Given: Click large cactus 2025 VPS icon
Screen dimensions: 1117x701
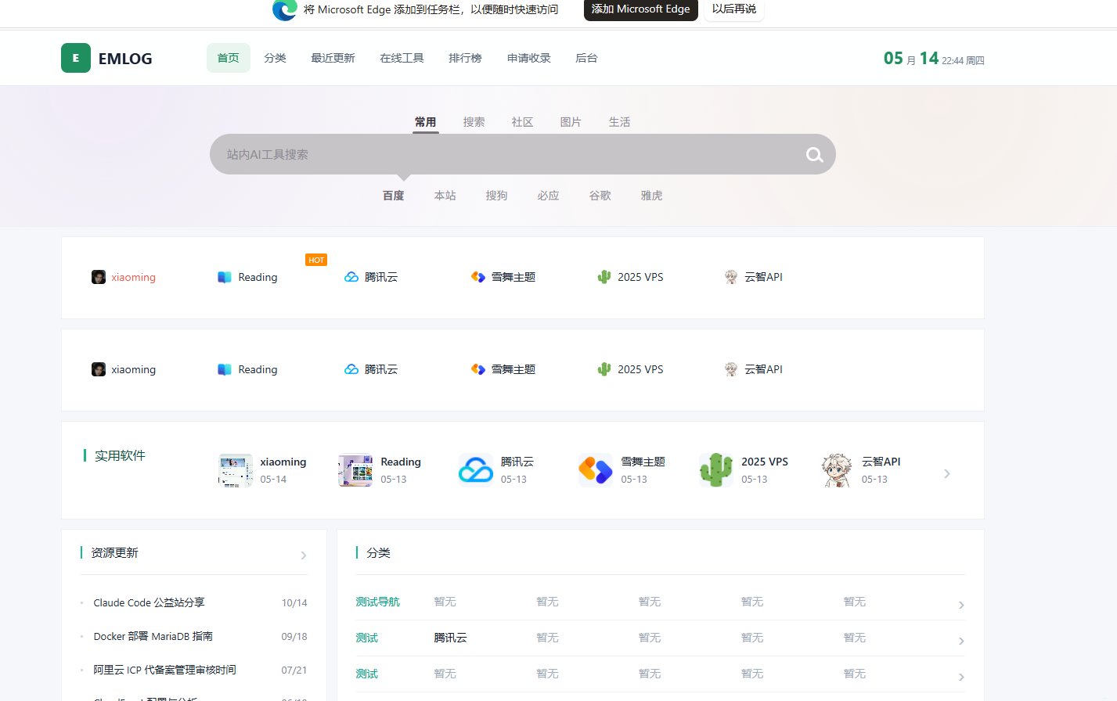Looking at the screenshot, I should 716,470.
